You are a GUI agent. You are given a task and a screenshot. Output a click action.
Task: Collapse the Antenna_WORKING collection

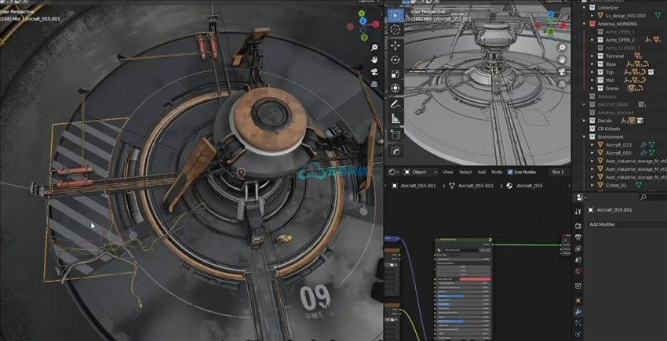(585, 24)
